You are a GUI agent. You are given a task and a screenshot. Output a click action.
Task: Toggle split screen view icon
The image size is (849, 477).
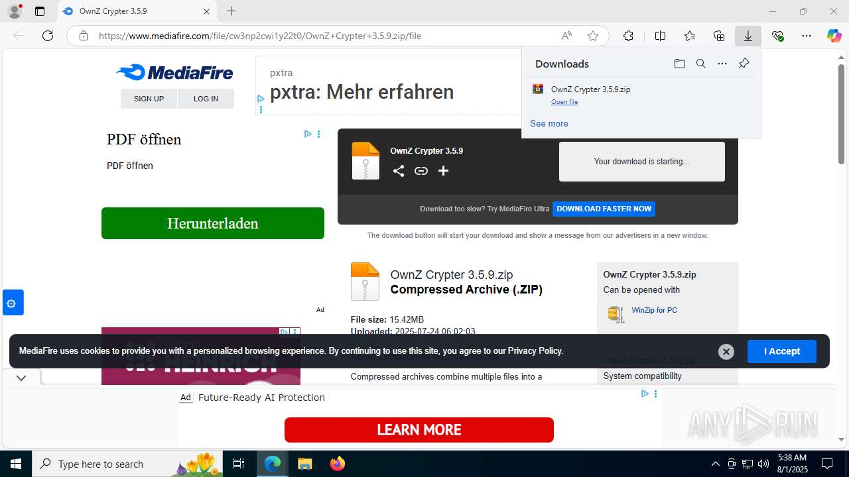(x=660, y=36)
